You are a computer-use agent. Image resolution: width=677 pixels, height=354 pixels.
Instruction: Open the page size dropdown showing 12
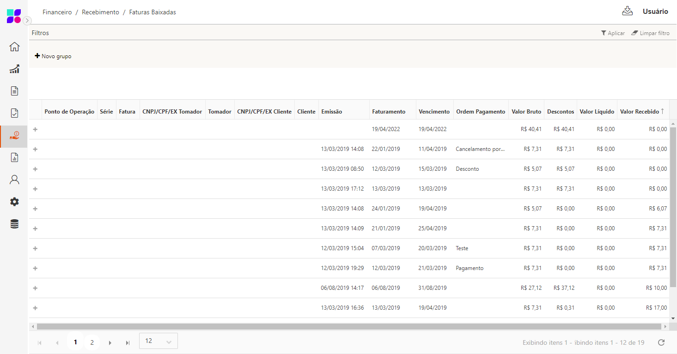pos(158,341)
